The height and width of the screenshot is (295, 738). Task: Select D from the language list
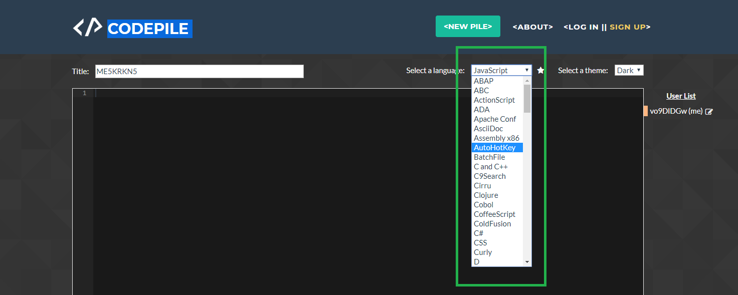point(497,262)
